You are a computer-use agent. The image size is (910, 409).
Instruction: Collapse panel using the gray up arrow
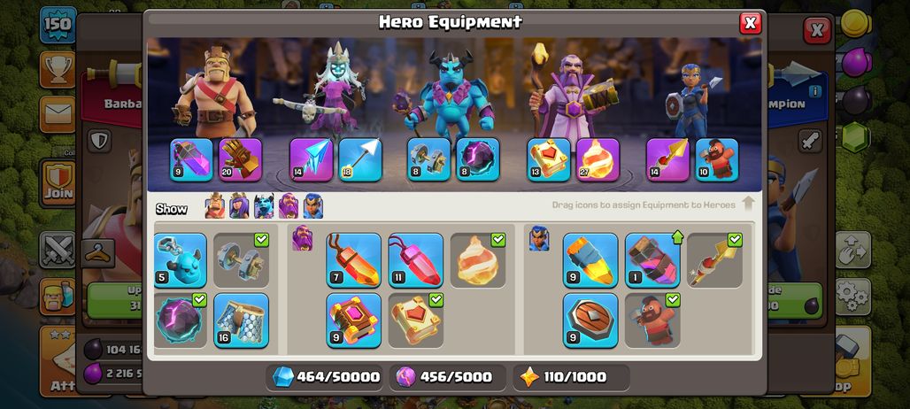[x=748, y=204]
